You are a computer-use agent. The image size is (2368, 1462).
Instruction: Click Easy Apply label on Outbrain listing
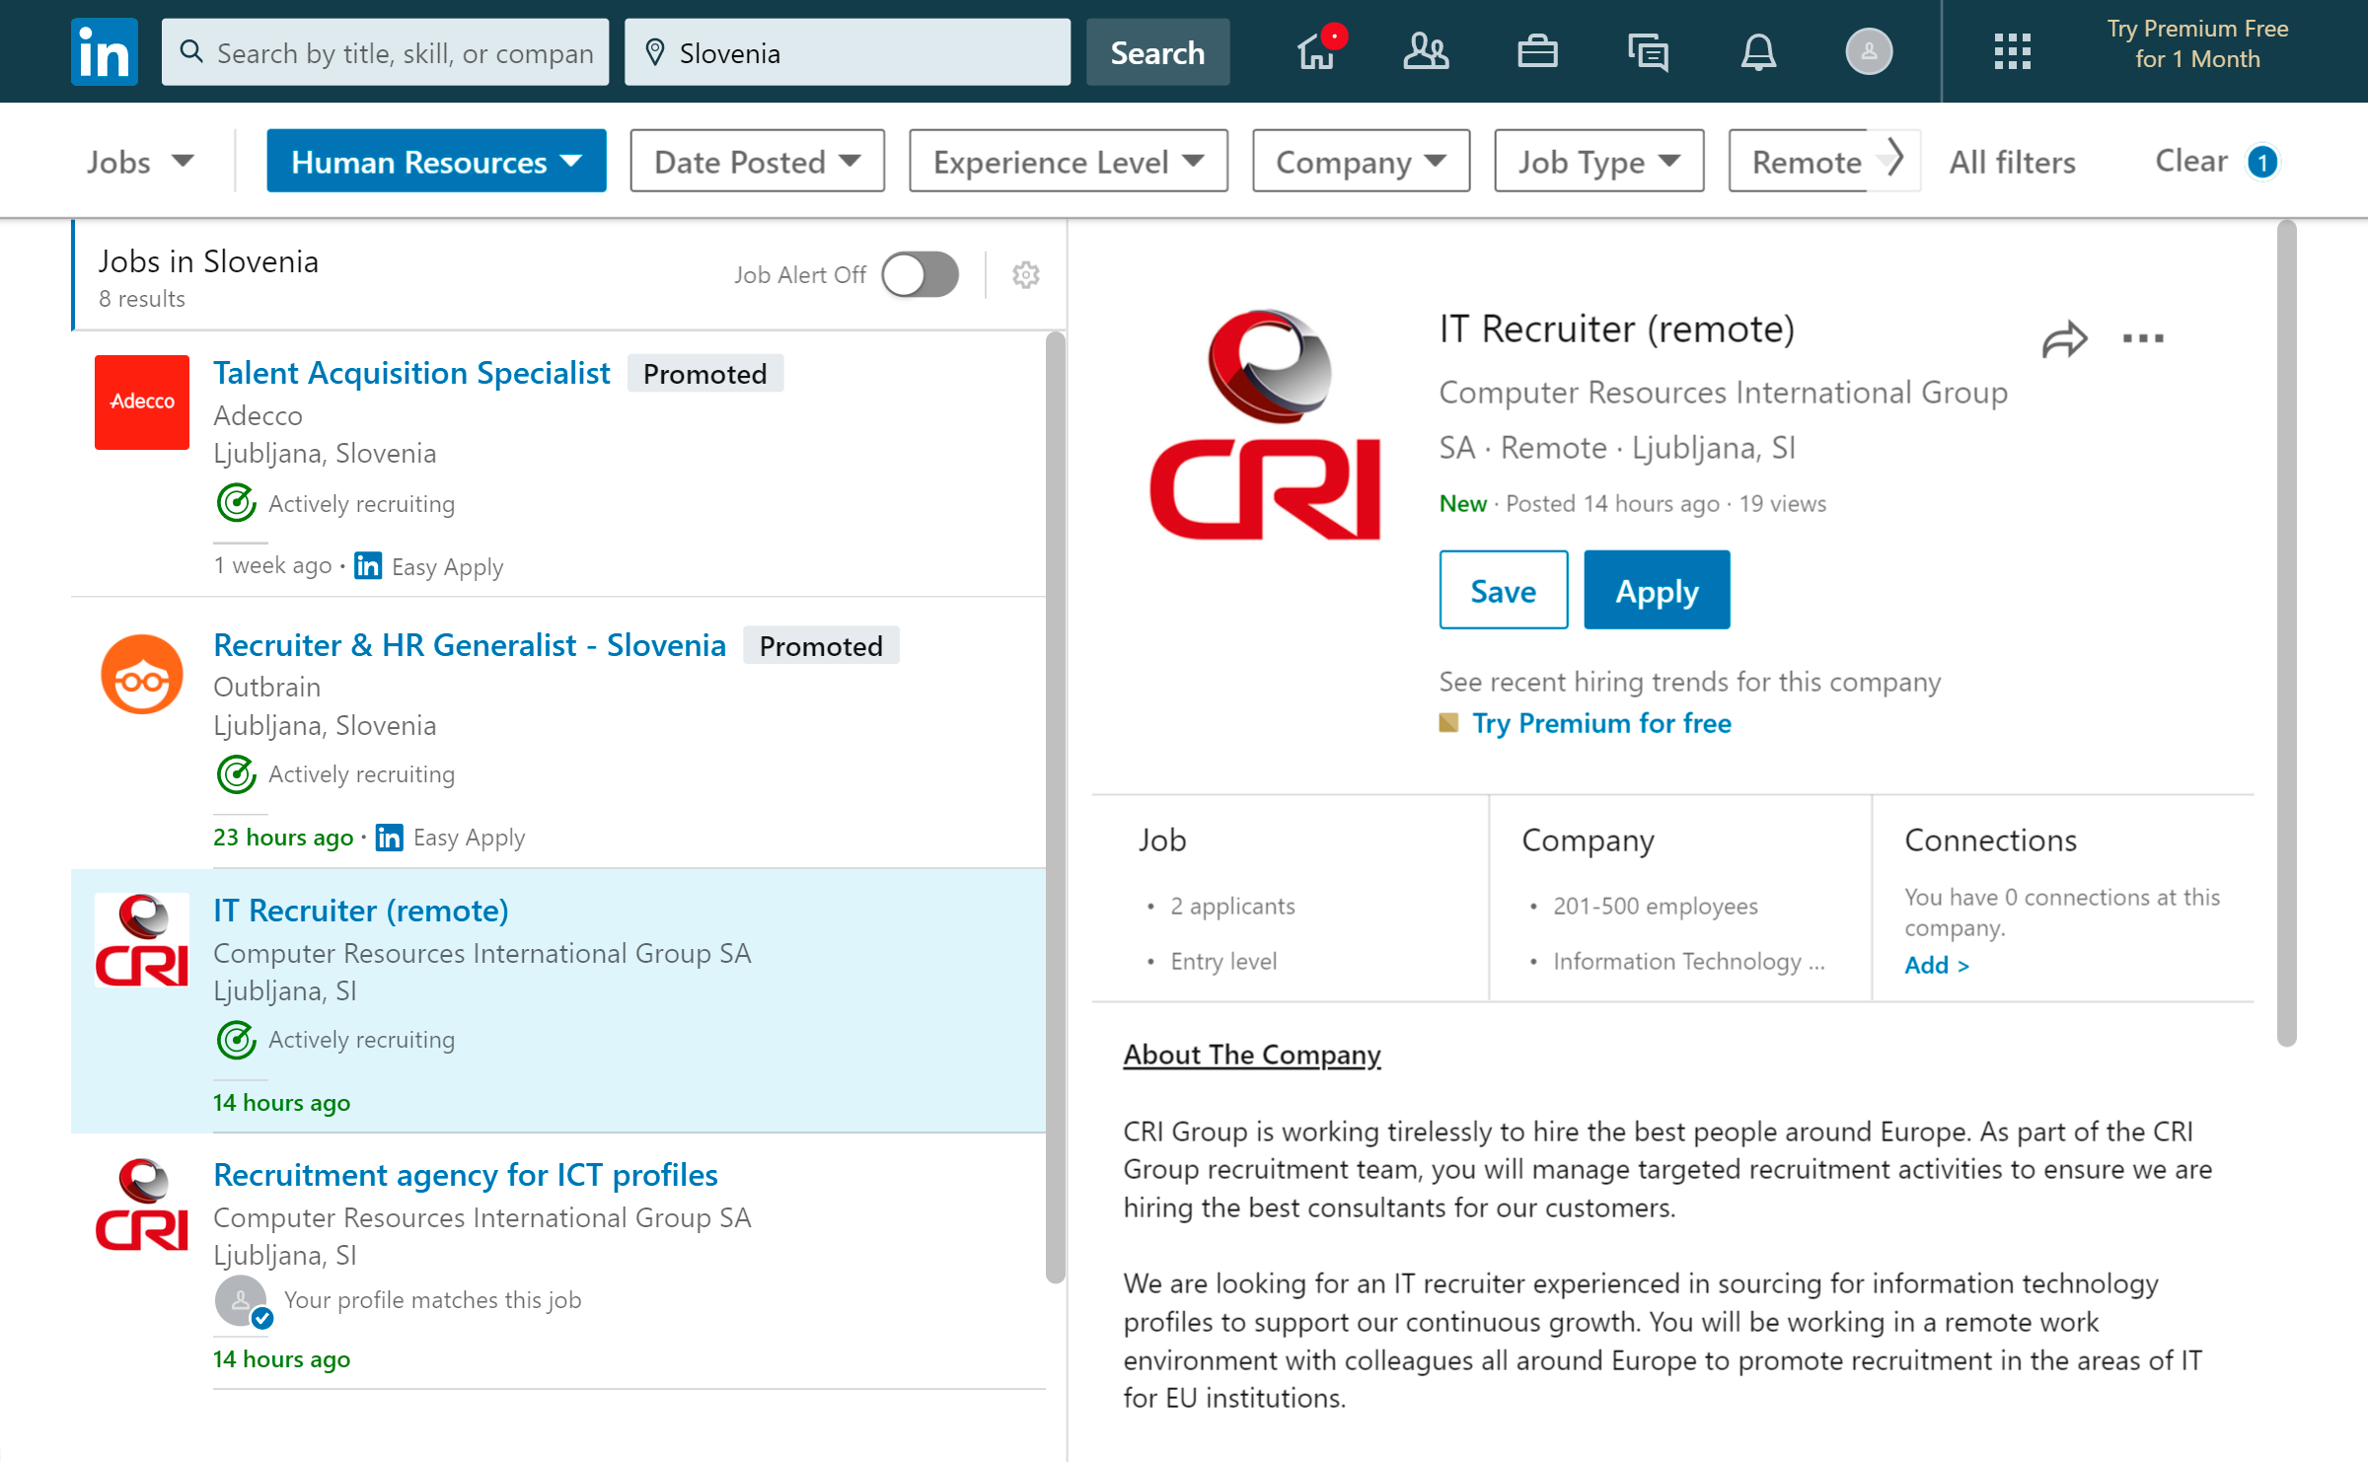(x=469, y=838)
